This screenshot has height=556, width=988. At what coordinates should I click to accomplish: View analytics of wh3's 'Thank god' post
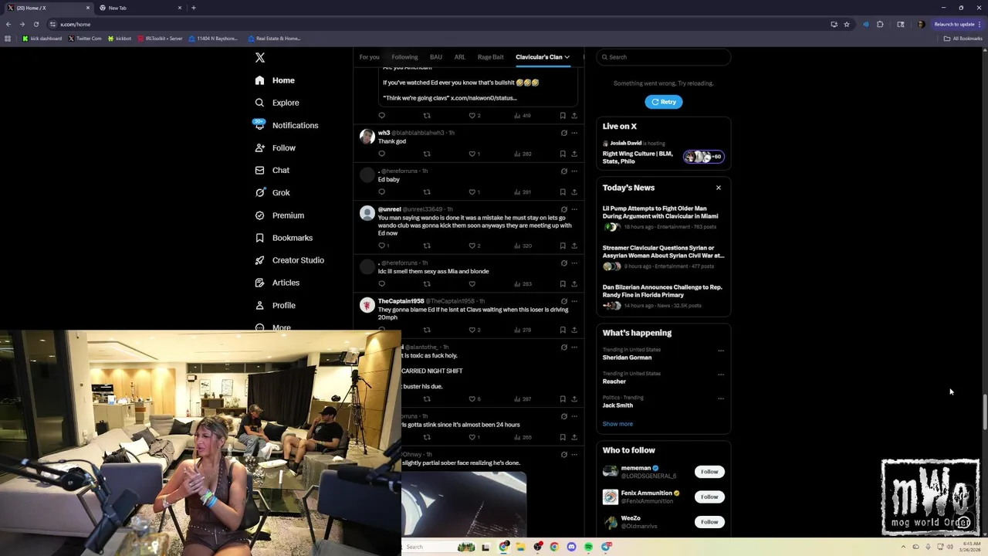(x=523, y=154)
